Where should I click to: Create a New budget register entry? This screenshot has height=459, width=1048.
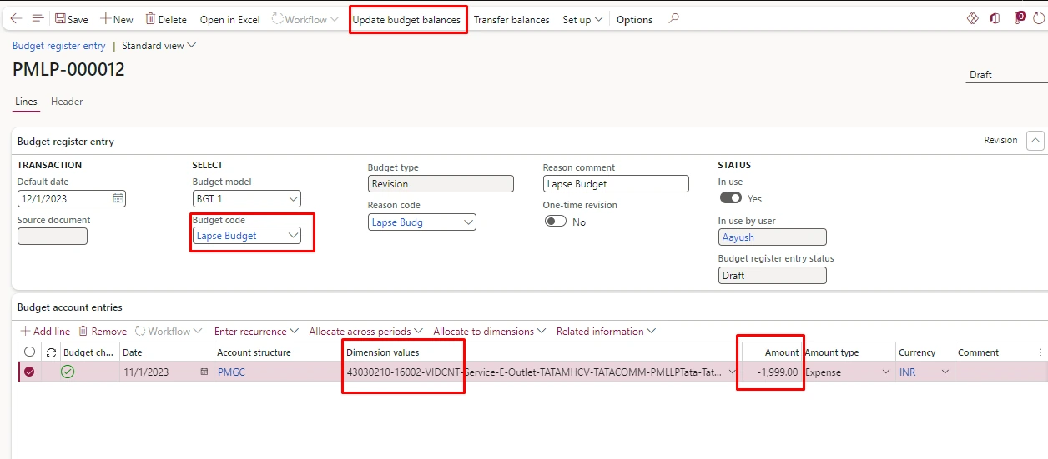pyautogui.click(x=117, y=19)
